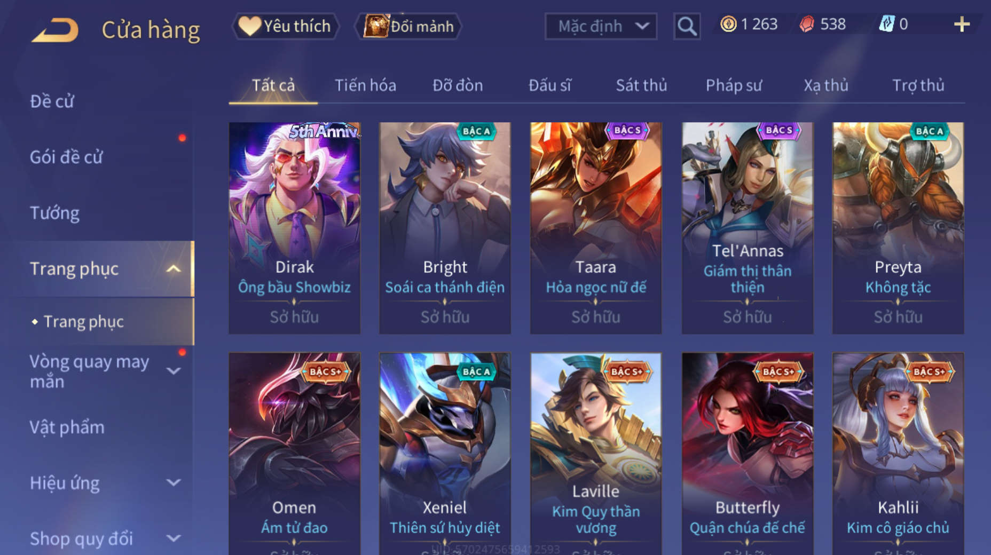Tap the red gem currency icon
Image resolution: width=991 pixels, height=555 pixels.
[x=807, y=24]
